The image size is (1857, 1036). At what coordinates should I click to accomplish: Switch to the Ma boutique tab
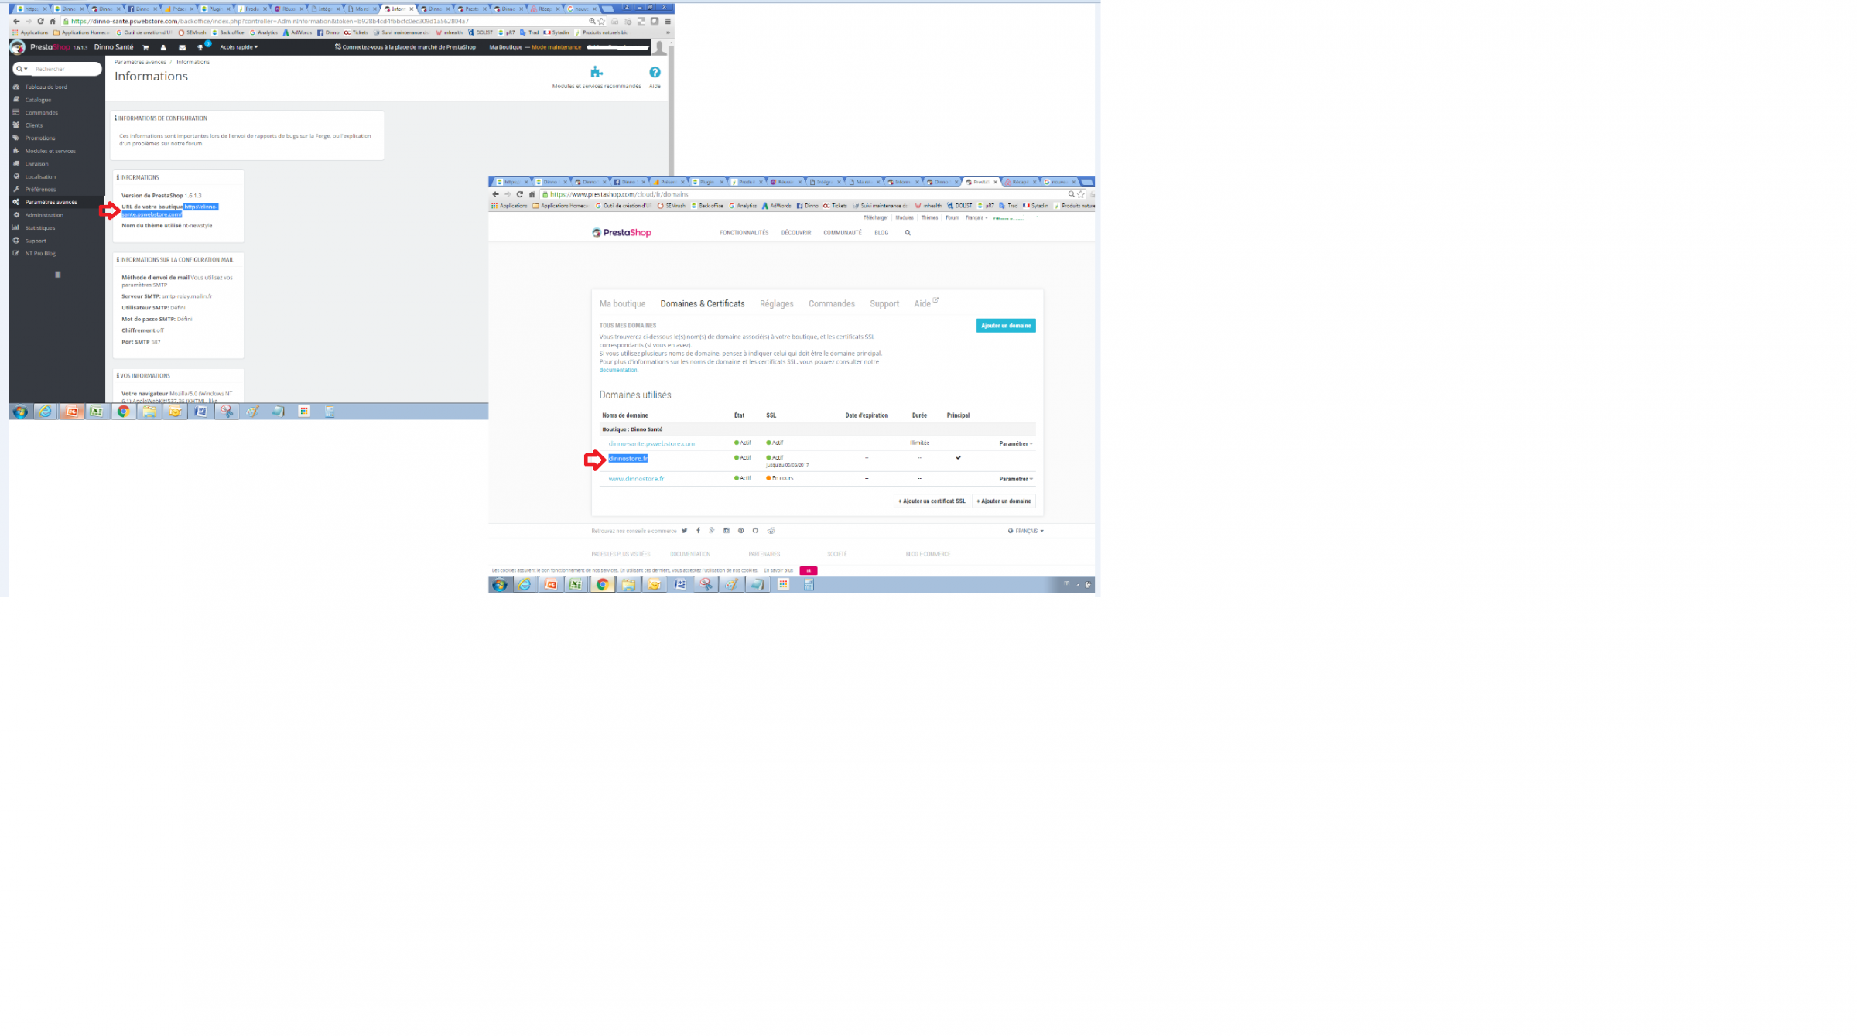click(x=622, y=304)
